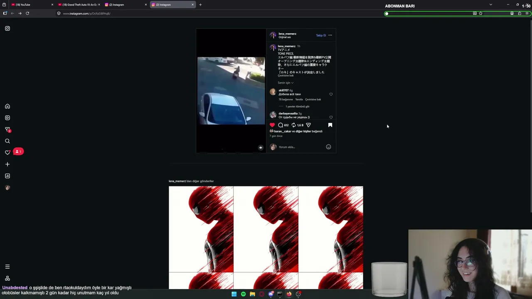The width and height of the screenshot is (532, 299).
Task: Open Instagram search from sidebar
Action: [7, 141]
